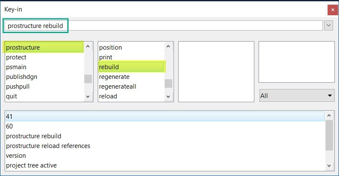Click up arrow of first list scrollbar
The image size is (339, 176).
coord(88,46)
